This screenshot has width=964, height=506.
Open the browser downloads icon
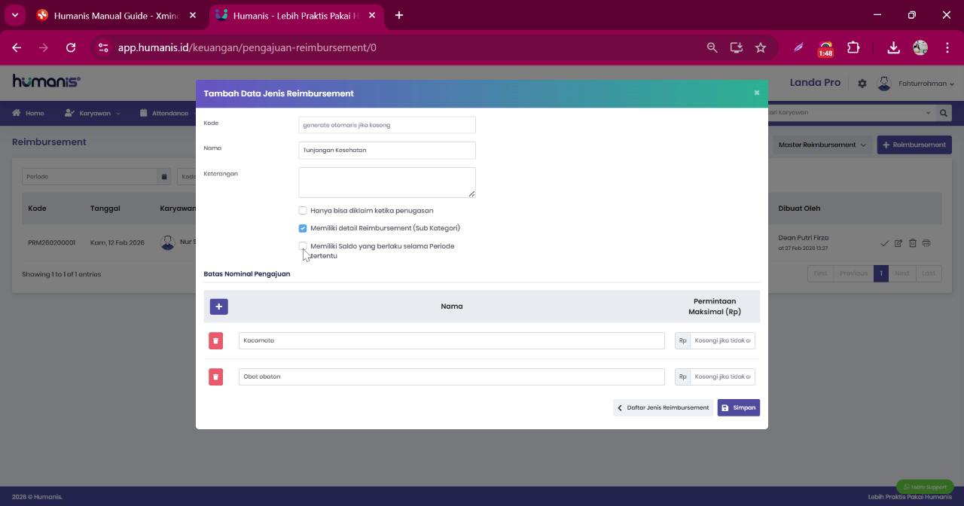pos(893,47)
